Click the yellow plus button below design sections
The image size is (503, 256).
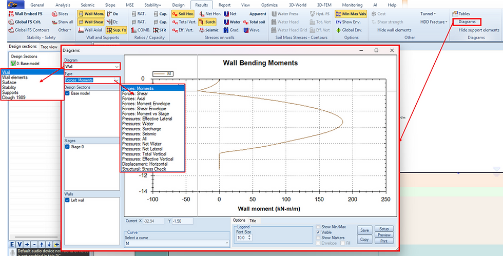pyautogui.click(x=57, y=244)
